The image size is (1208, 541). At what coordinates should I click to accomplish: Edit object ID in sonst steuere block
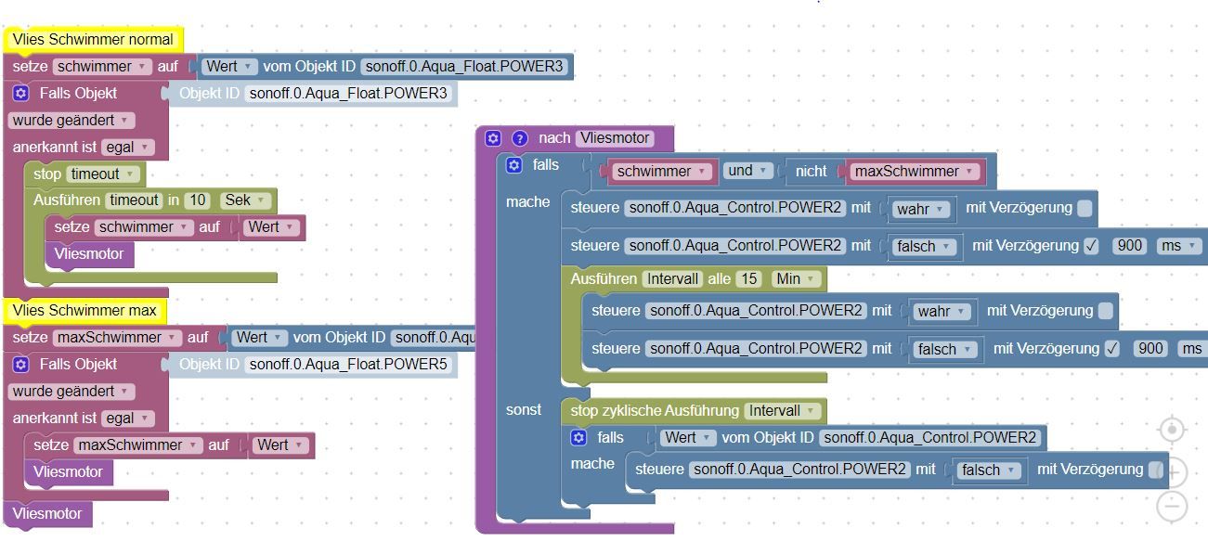pos(799,470)
